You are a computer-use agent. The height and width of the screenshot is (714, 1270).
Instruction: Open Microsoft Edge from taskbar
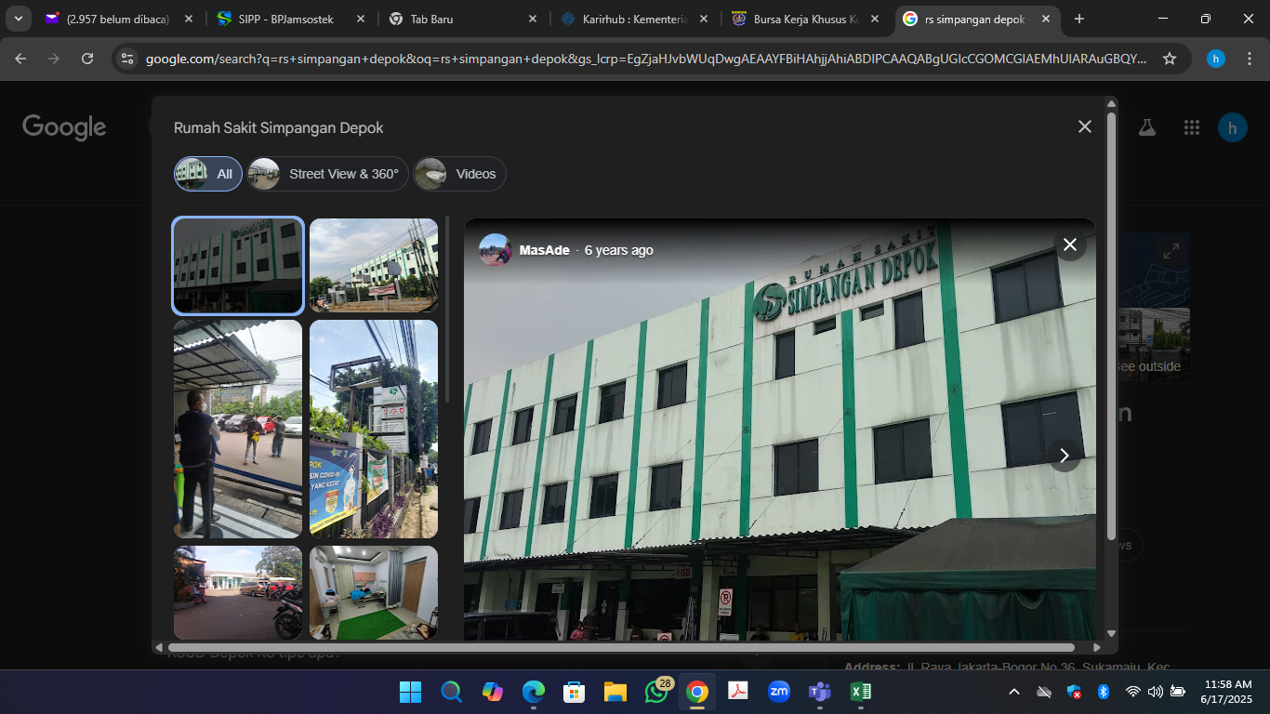[x=533, y=692]
